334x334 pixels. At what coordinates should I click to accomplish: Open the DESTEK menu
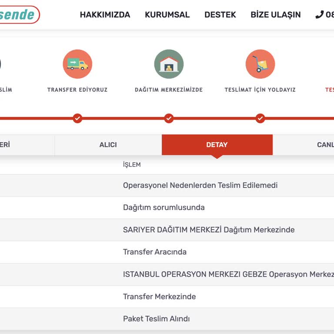point(220,15)
